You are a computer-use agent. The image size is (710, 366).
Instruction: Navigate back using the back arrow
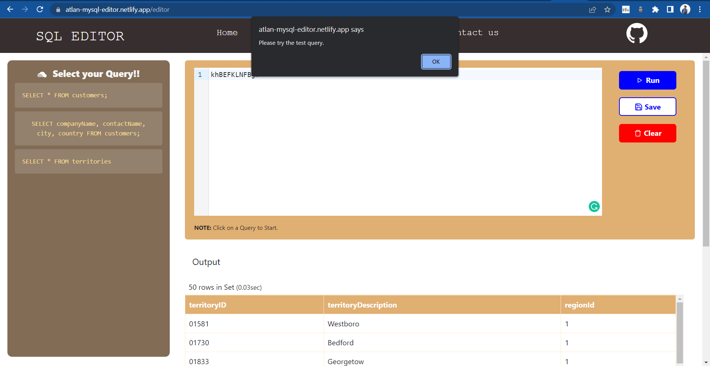click(10, 9)
